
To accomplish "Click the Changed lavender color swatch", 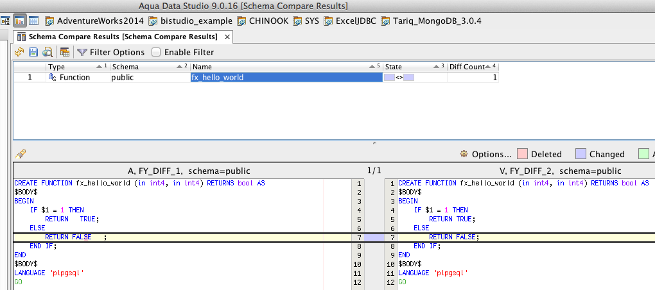I will pos(581,154).
